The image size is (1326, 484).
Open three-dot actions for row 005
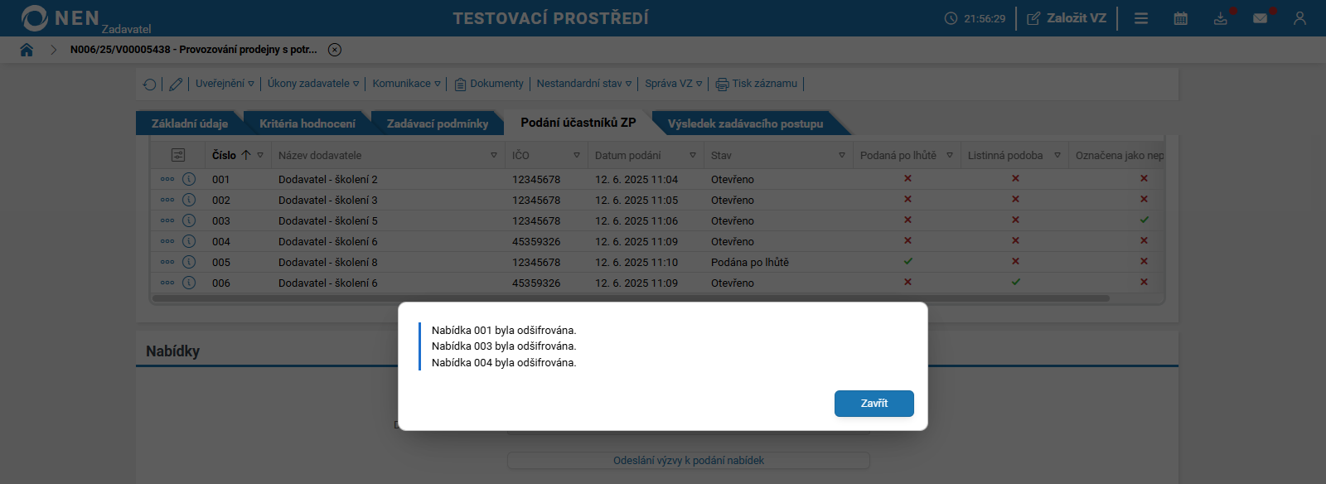(x=167, y=262)
